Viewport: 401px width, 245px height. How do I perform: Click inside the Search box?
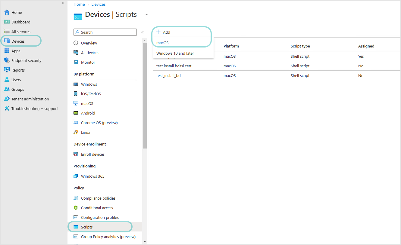pos(105,32)
